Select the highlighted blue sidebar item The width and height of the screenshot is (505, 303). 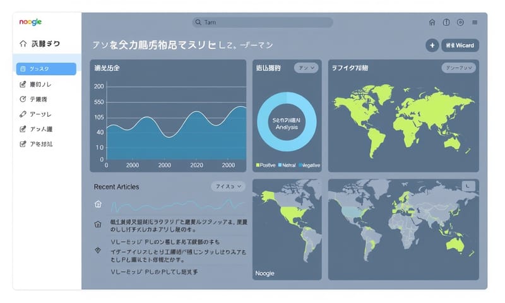click(46, 69)
